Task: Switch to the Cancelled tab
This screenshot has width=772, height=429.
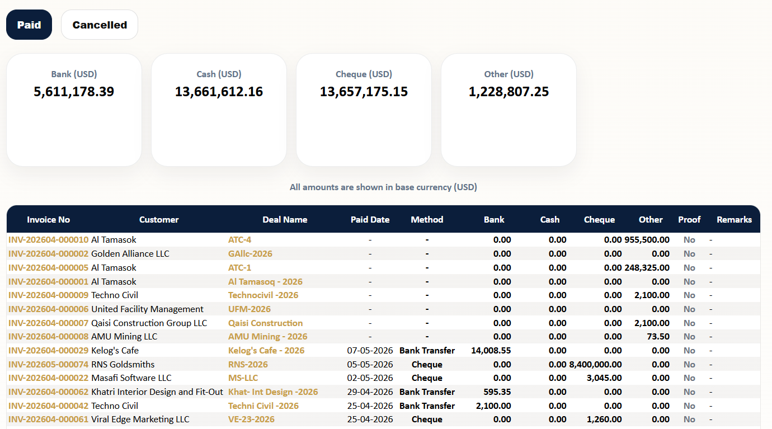Action: pyautogui.click(x=100, y=25)
